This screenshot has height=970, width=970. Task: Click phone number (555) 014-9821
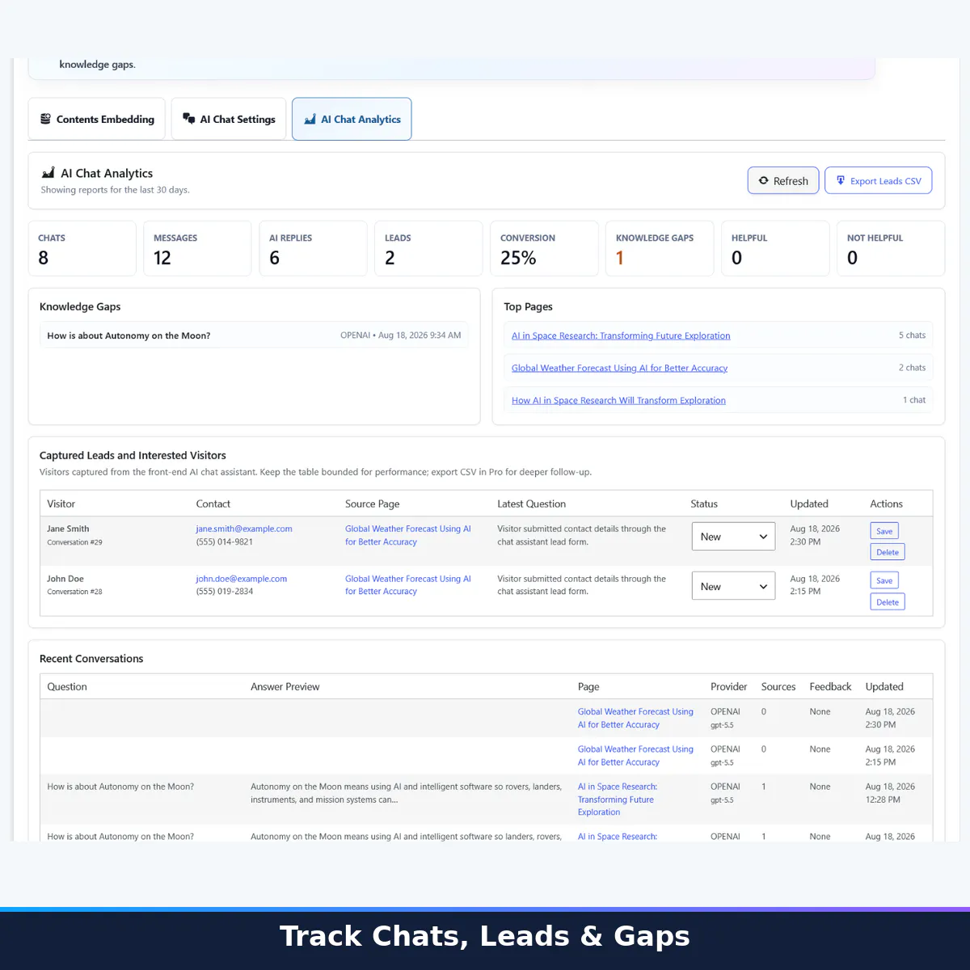(224, 542)
